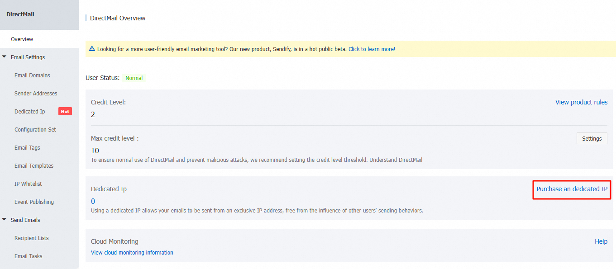The width and height of the screenshot is (616, 269).
Task: Click the DirectMail sidebar title
Action: point(20,14)
